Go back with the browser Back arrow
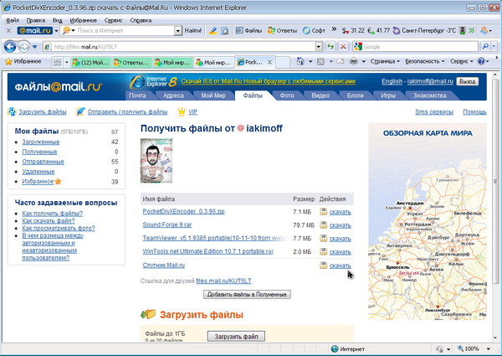Viewport: 502px width, 356px height. (10, 47)
